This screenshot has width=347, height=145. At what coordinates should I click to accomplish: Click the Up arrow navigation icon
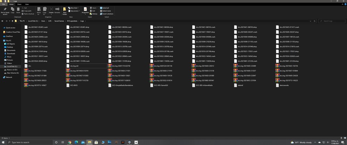[12, 21]
